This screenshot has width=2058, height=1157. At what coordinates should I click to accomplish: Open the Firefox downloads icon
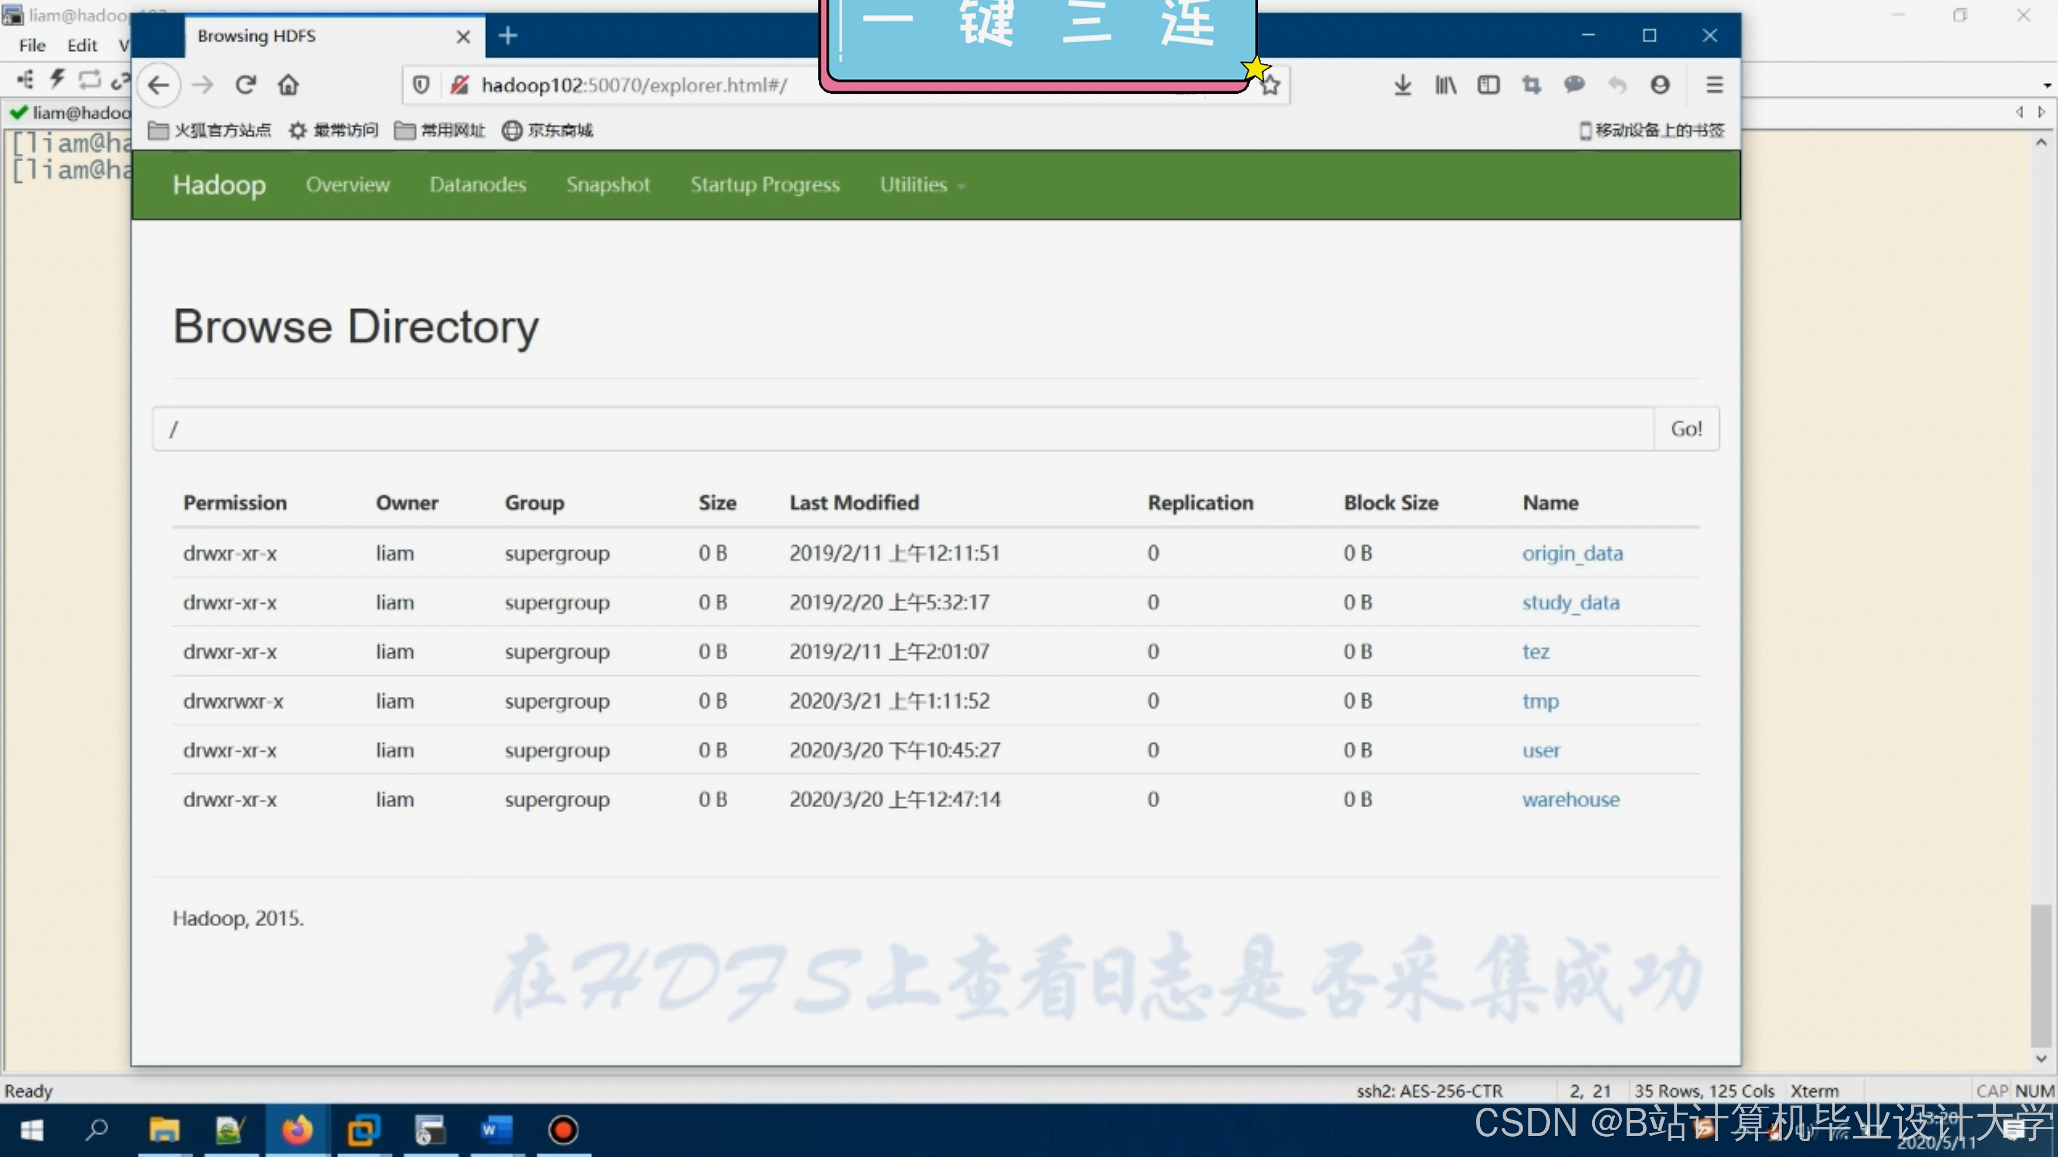click(1402, 85)
